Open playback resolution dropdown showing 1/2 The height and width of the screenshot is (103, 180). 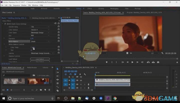(x=155, y=53)
